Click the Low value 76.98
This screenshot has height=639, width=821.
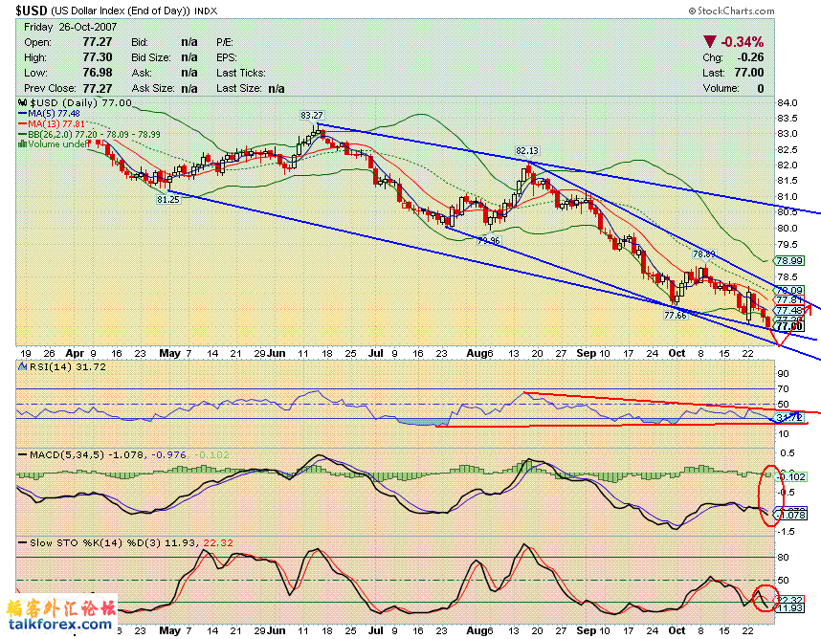click(x=98, y=73)
